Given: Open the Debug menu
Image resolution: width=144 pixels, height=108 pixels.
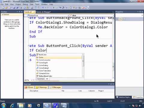Looking at the screenshot, I should (25, 4).
